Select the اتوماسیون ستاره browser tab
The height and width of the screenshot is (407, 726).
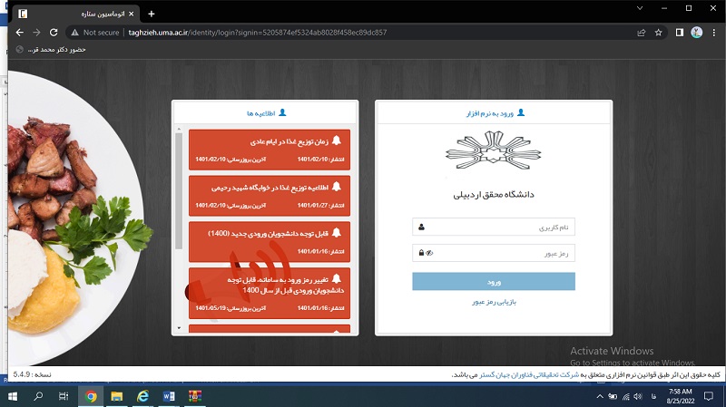(76, 14)
